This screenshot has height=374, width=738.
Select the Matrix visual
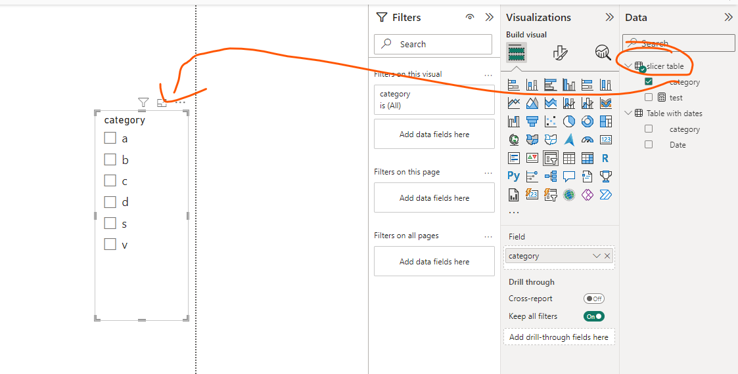click(588, 158)
